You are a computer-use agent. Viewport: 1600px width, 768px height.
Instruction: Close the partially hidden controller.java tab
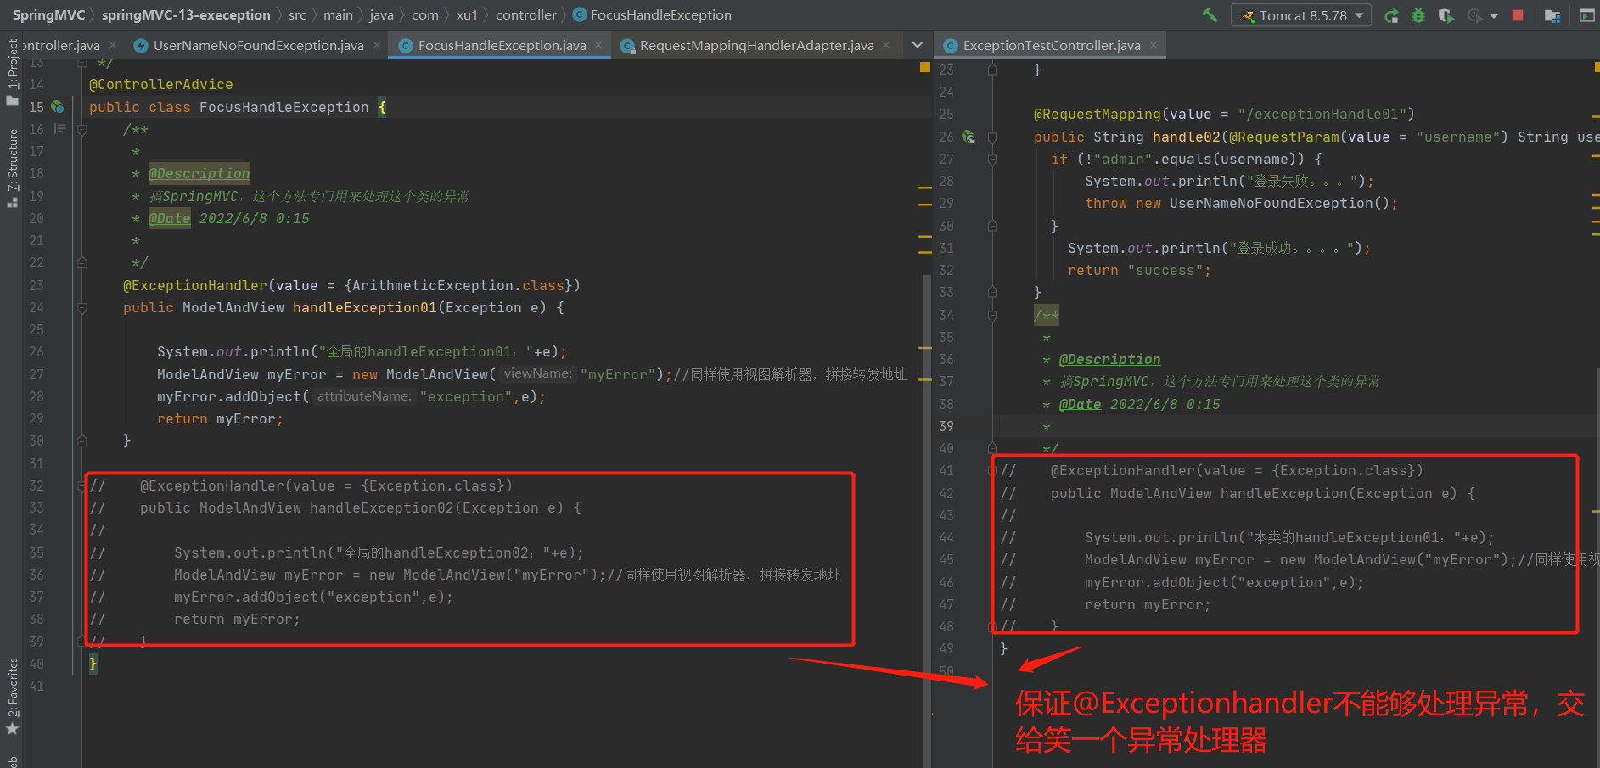click(x=113, y=46)
